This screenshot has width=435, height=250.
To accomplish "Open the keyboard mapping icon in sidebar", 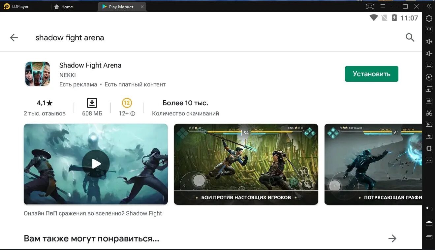I will point(429,30).
